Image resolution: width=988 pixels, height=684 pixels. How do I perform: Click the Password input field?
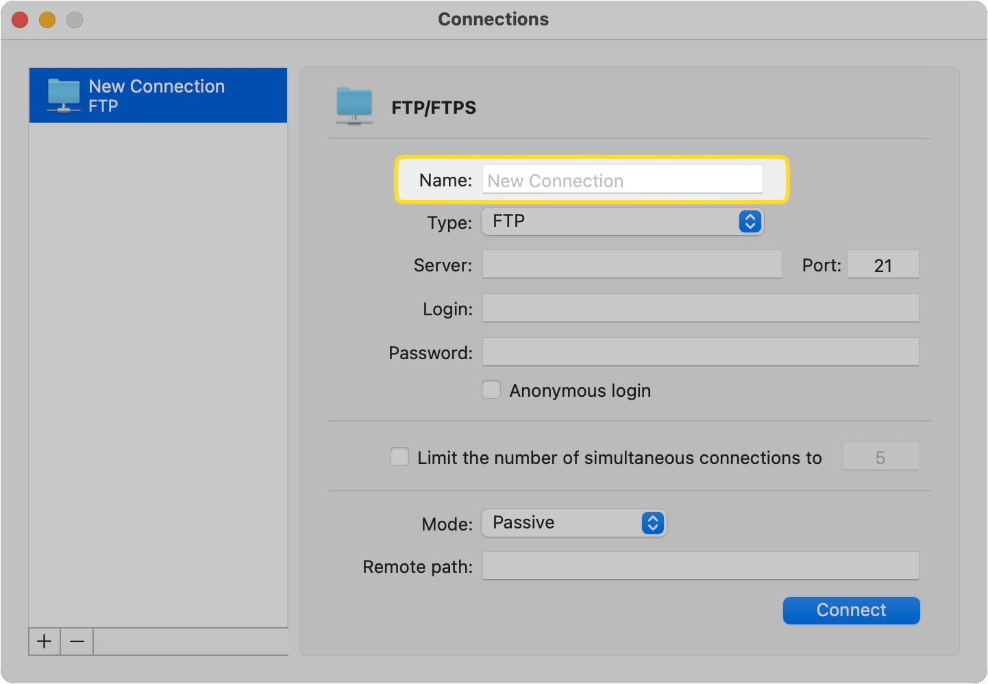click(700, 352)
